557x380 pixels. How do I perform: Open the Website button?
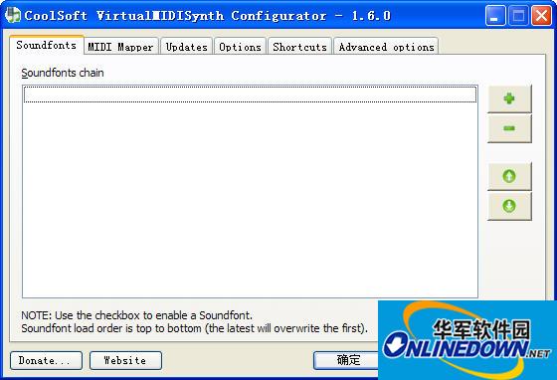pyautogui.click(x=125, y=360)
